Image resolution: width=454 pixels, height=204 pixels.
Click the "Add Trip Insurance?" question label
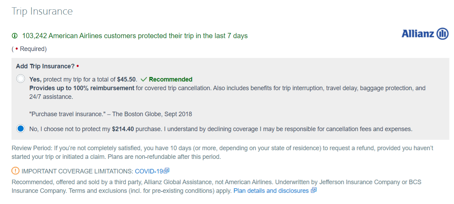(x=45, y=66)
